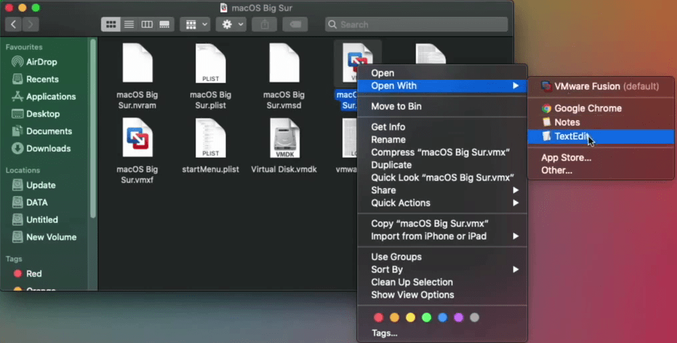The image size is (677, 343).
Task: Apply the gray tag color dot
Action: pos(474,318)
